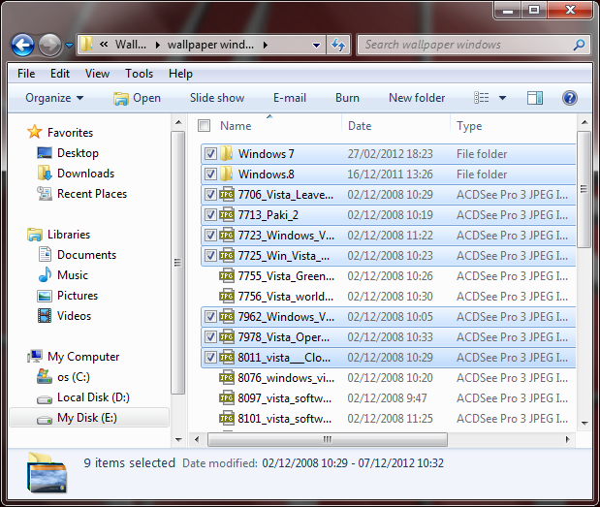600x507 pixels.
Task: Click the os (C:) drive icon
Action: click(45, 376)
